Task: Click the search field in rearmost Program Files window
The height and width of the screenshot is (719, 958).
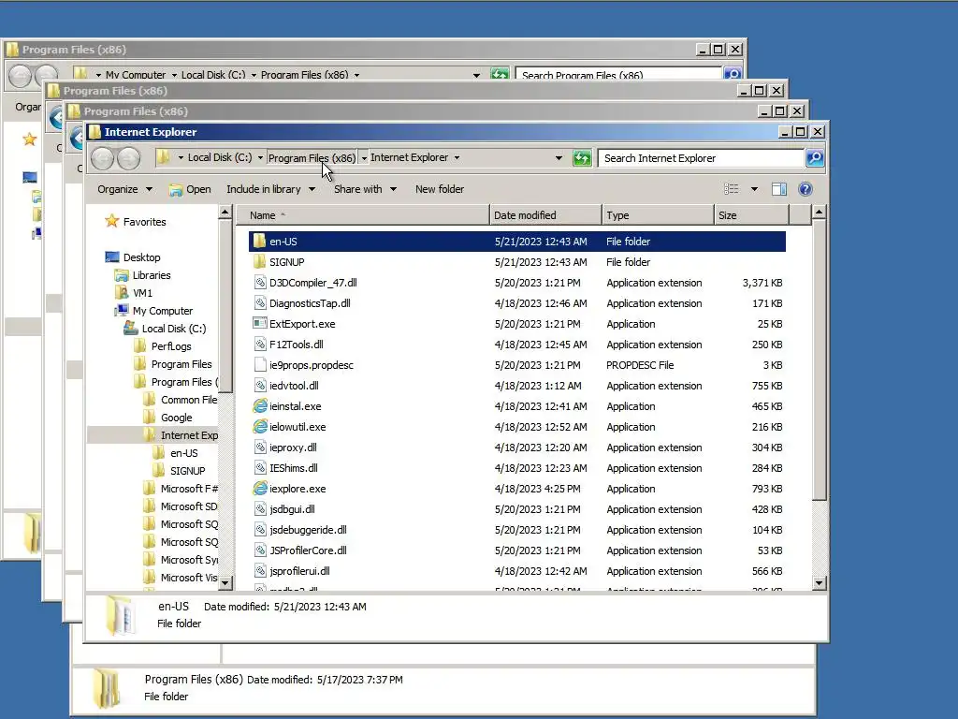Action: [x=618, y=74]
